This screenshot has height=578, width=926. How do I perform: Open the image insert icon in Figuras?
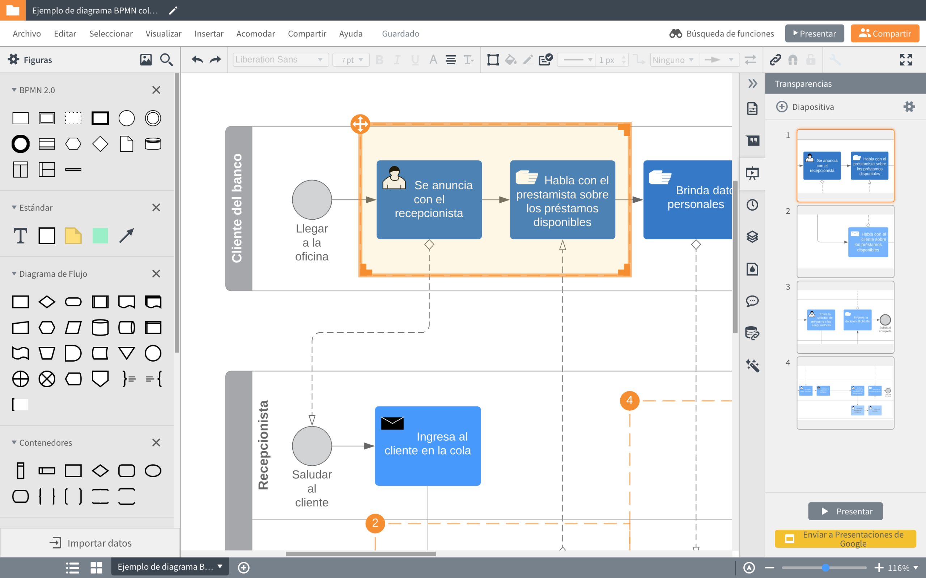[x=146, y=60]
